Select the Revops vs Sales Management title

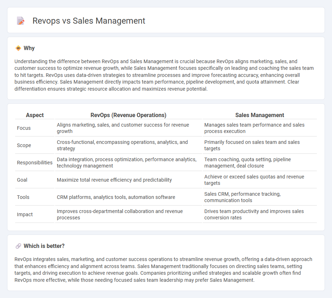89,21
